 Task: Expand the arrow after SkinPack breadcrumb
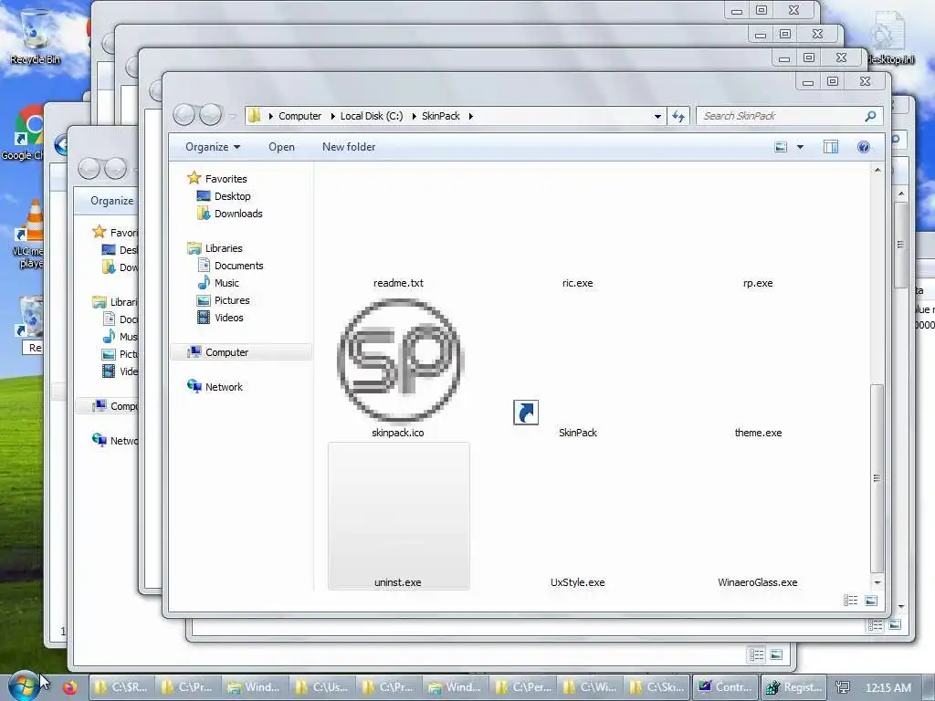point(470,116)
